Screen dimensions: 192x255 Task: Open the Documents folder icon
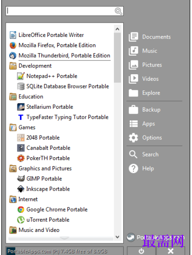click(x=133, y=37)
